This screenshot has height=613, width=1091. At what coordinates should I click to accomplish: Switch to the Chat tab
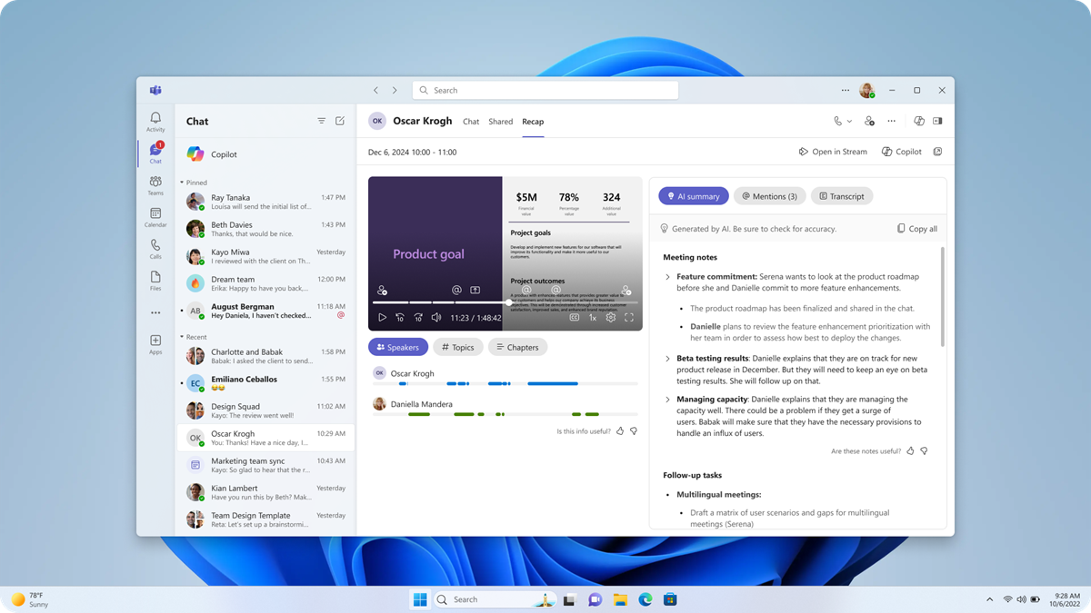471,121
